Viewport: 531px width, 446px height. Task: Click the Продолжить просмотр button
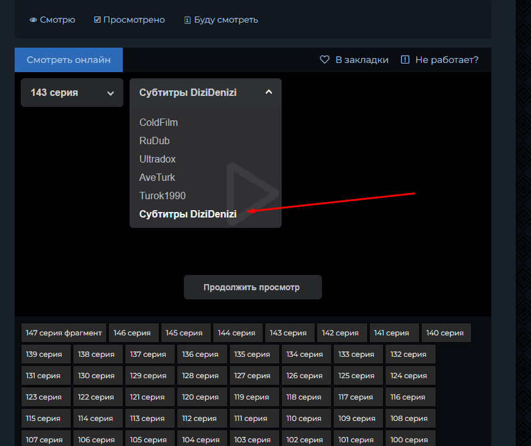click(252, 287)
